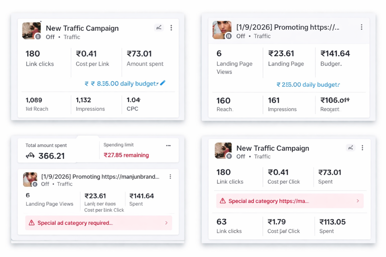Click campaign thumbnail on card with 160 reach
Image resolution: width=386 pixels, height=257 pixels.
point(221,29)
